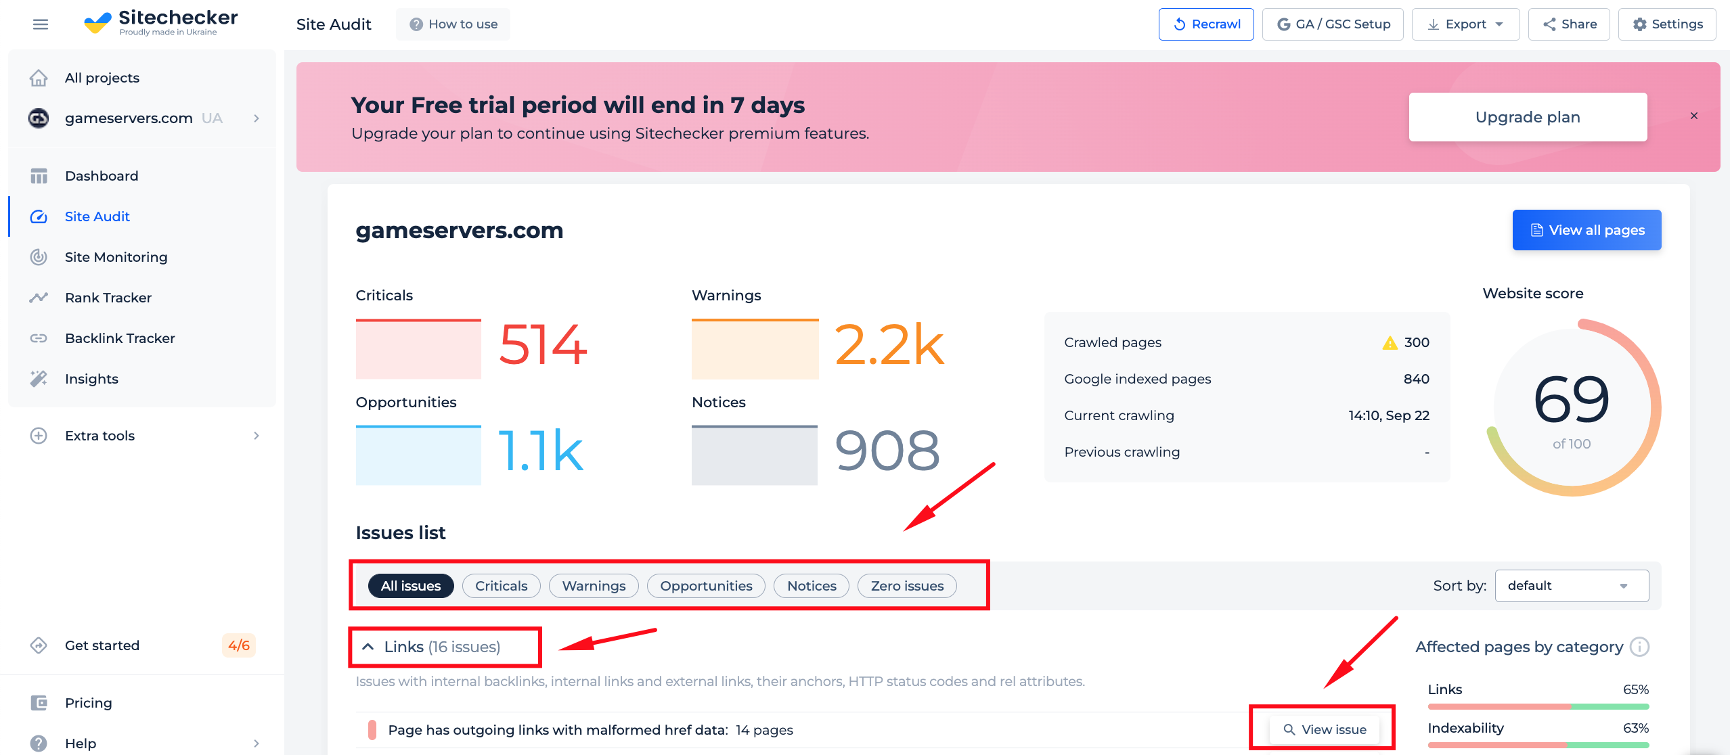Image resolution: width=1730 pixels, height=755 pixels.
Task: Click the circular arrow icon in Recrawl
Action: (1180, 24)
